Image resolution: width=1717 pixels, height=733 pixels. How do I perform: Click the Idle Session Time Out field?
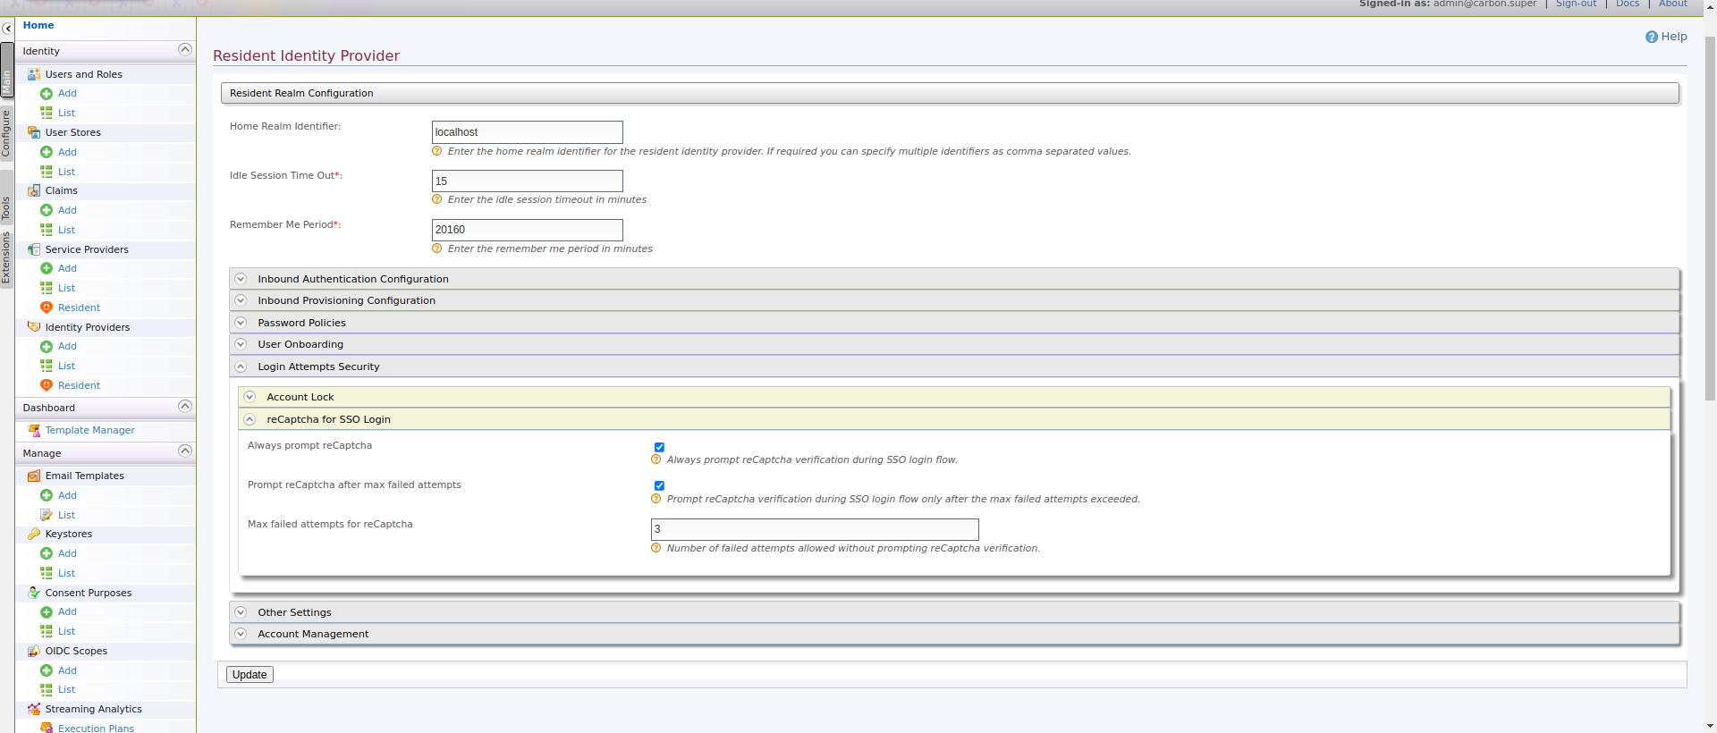(528, 181)
